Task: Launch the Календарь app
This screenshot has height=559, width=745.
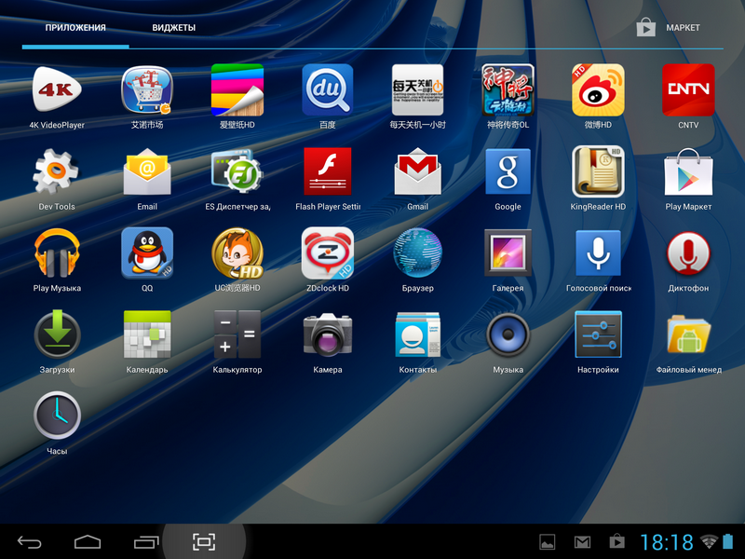Action: point(147,334)
